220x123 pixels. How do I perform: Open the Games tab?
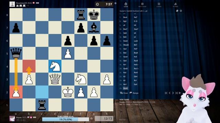pyautogui.click(x=159, y=5)
